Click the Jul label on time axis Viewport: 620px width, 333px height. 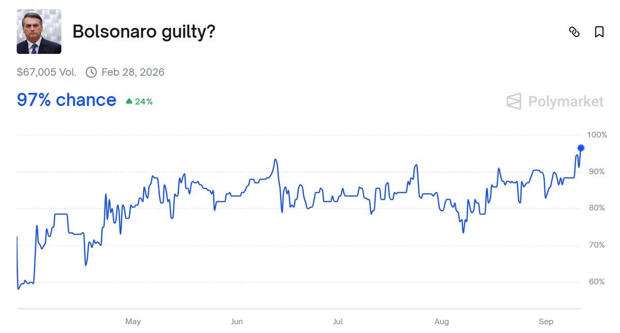click(337, 322)
